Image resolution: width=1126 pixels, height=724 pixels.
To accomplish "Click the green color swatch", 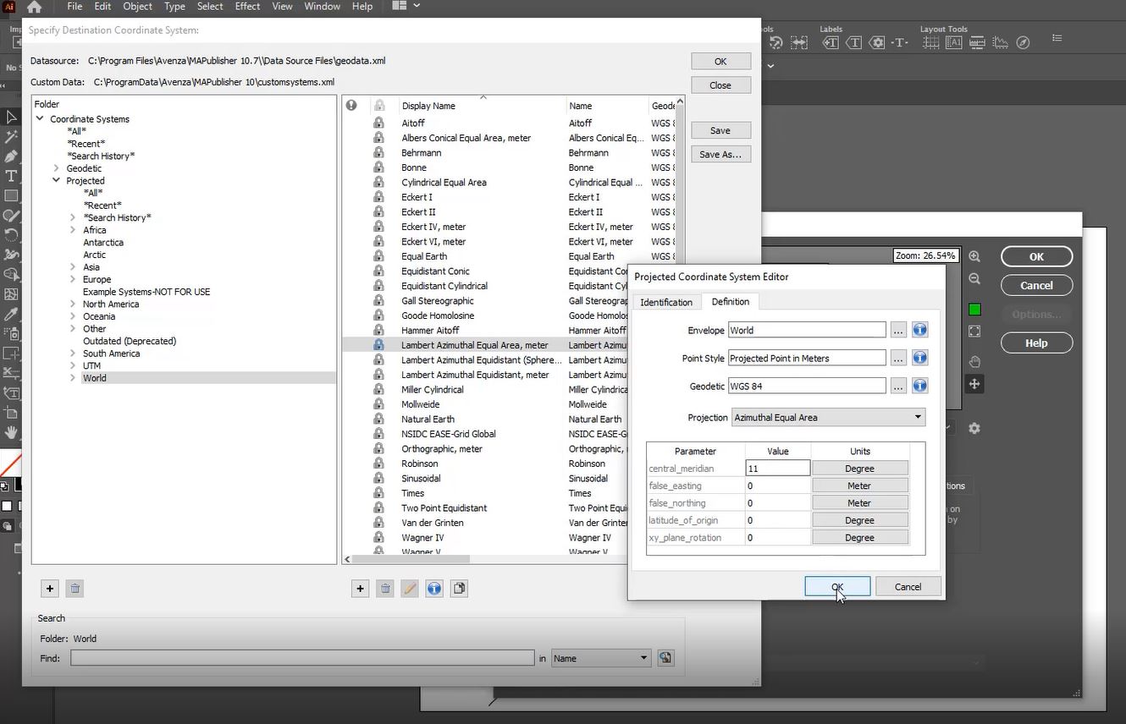I will (x=974, y=310).
